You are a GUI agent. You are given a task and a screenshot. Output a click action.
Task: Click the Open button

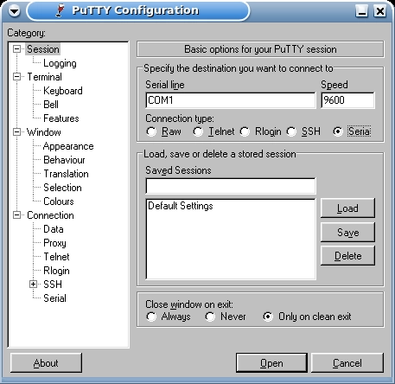(x=271, y=363)
